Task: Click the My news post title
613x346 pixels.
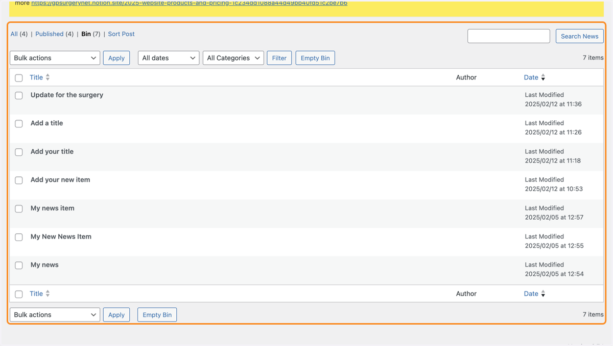Action: (x=44, y=265)
